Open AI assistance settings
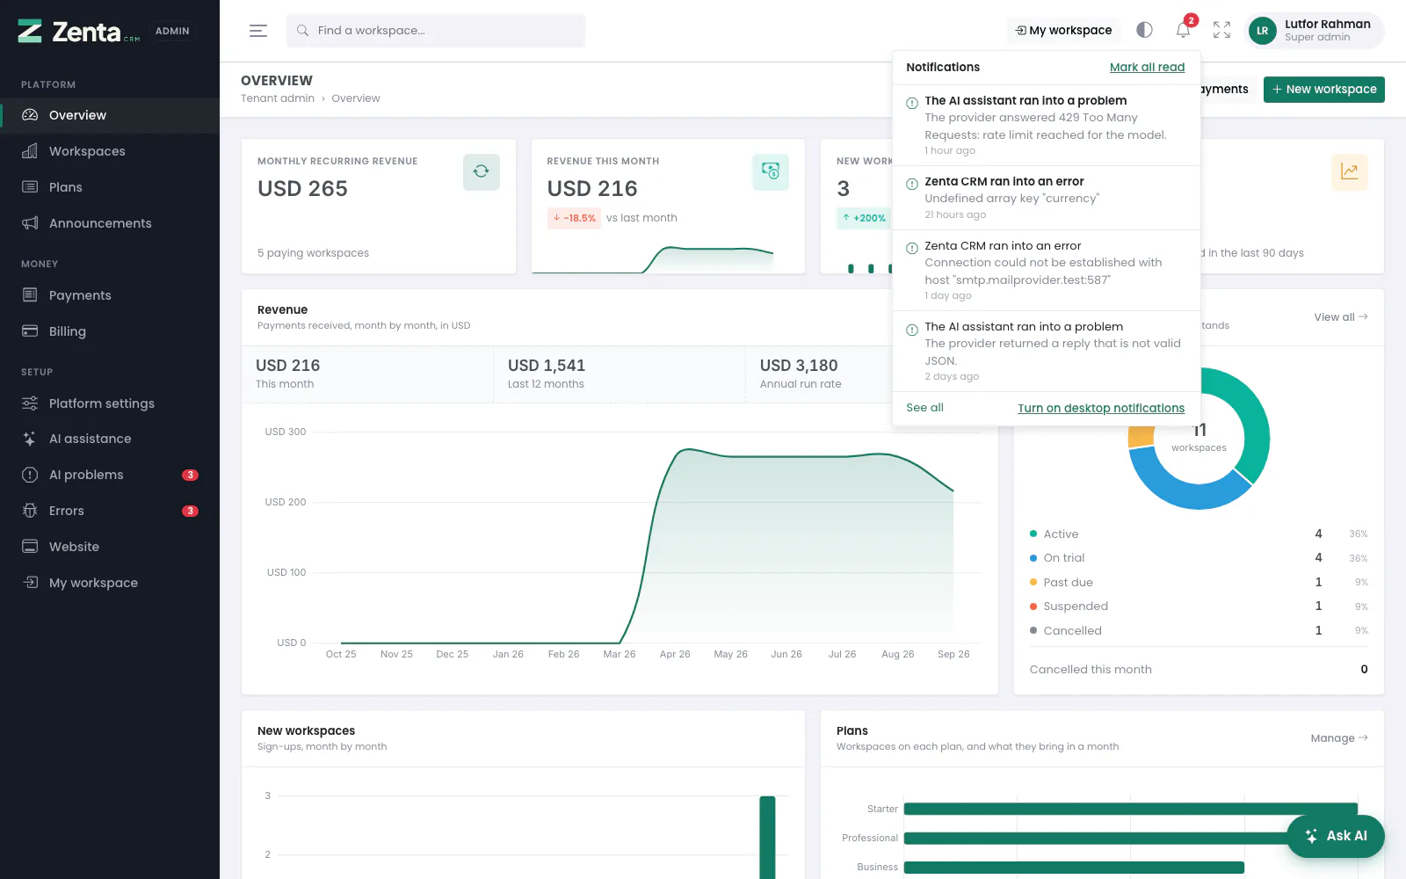The height and width of the screenshot is (879, 1406). (110, 439)
